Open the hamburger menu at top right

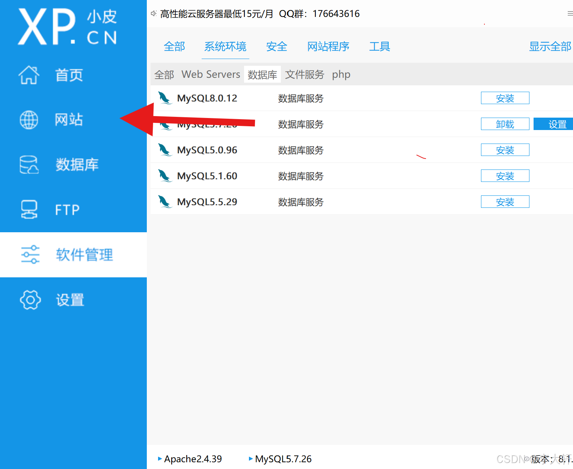(x=570, y=14)
